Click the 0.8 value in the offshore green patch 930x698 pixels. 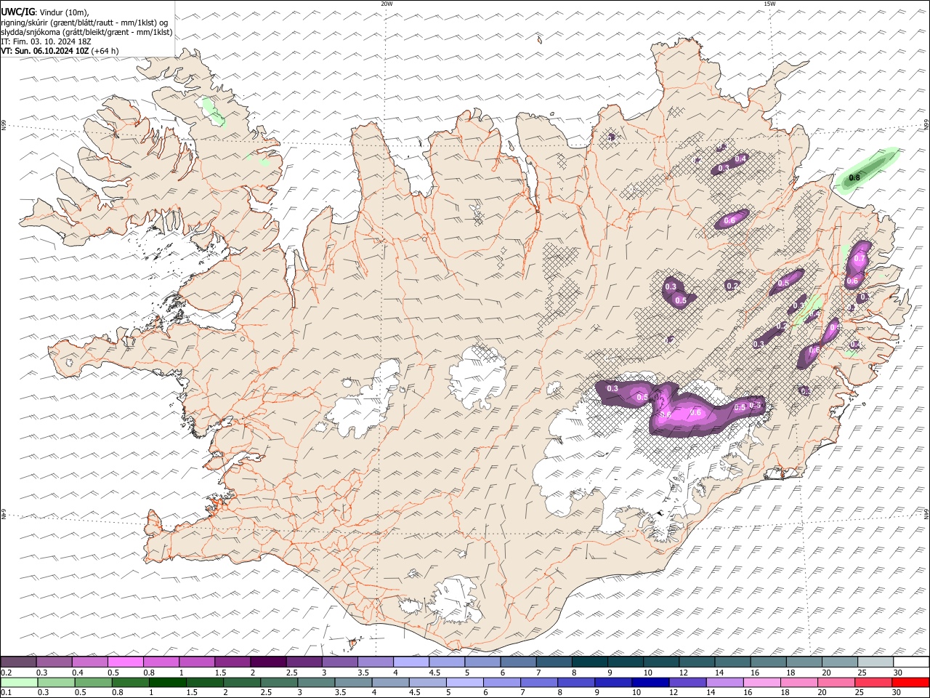point(854,177)
